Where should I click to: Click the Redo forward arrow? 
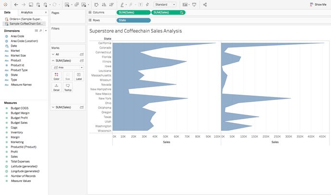tap(24, 4)
